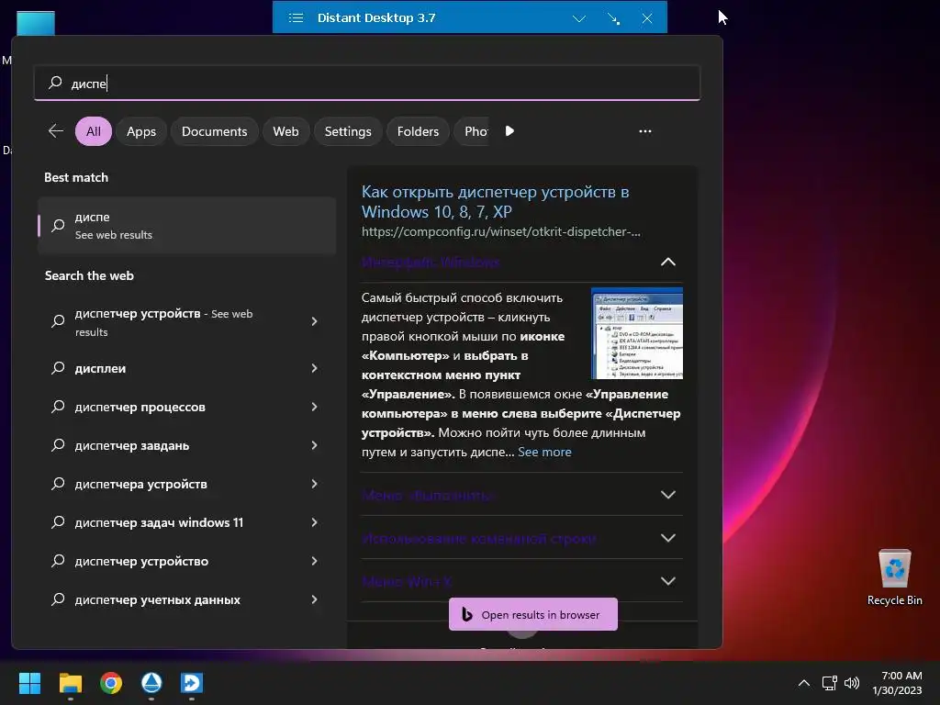This screenshot has height=705, width=940.
Task: Switch to the Web filter tab
Action: click(286, 131)
